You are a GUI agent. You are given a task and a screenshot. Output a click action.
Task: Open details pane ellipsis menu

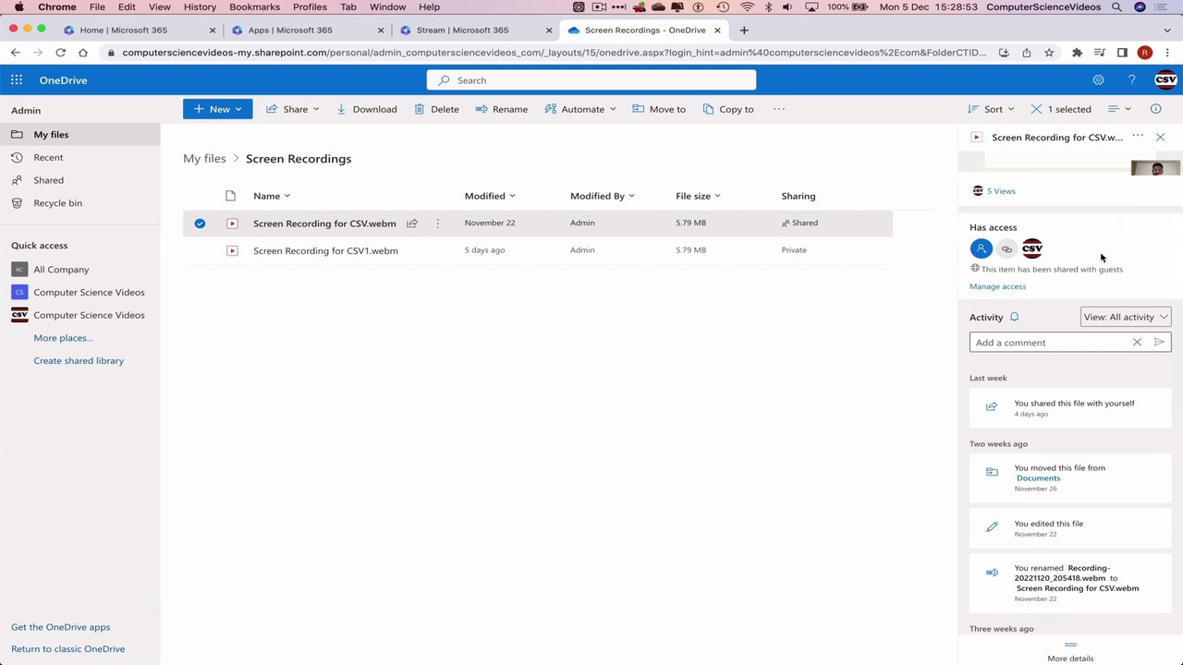pos(1138,137)
